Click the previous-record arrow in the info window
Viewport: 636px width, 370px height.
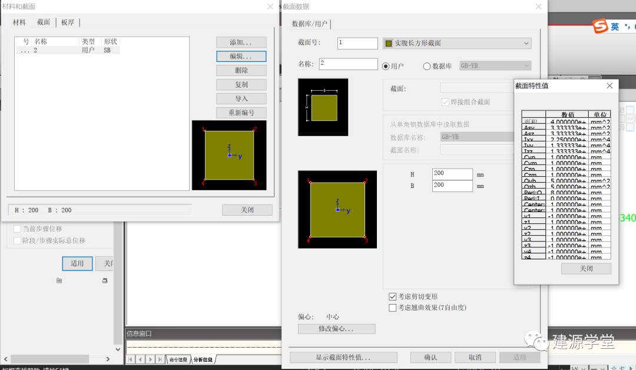[x=140, y=359]
